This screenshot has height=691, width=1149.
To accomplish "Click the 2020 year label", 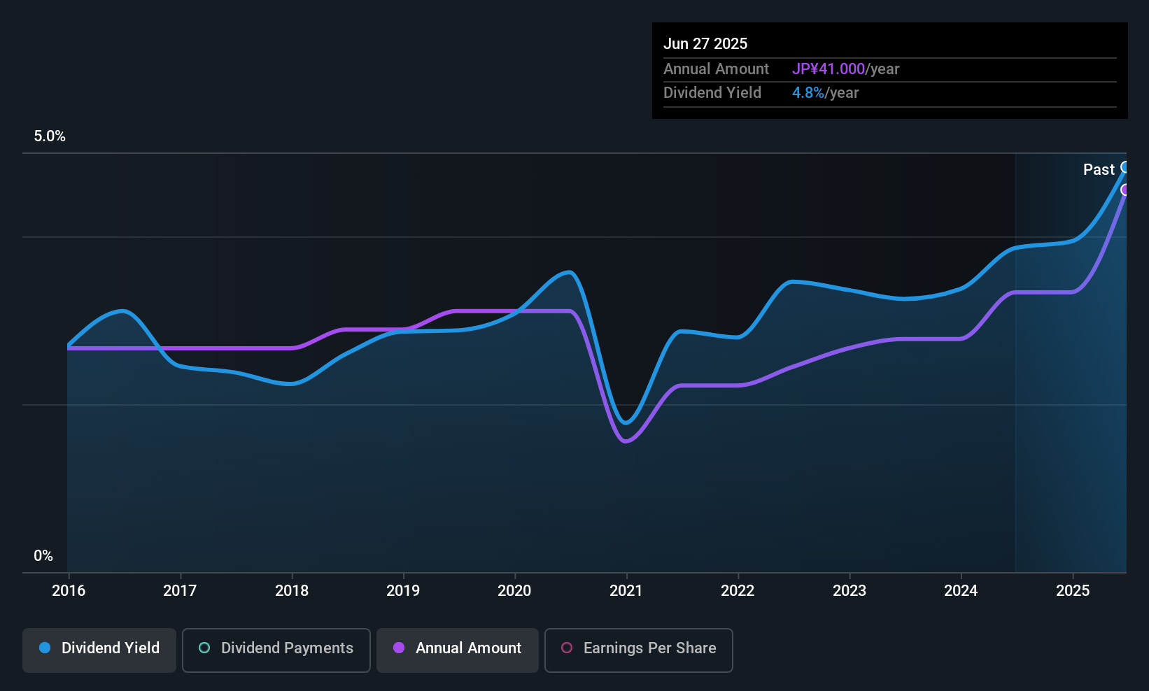I will [x=514, y=590].
